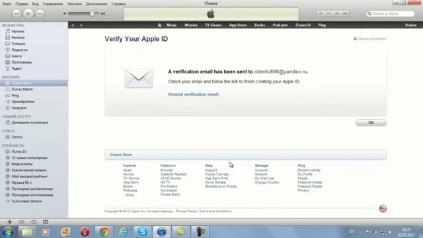
Task: Select Книги in the library sidebar
Action: [17, 56]
